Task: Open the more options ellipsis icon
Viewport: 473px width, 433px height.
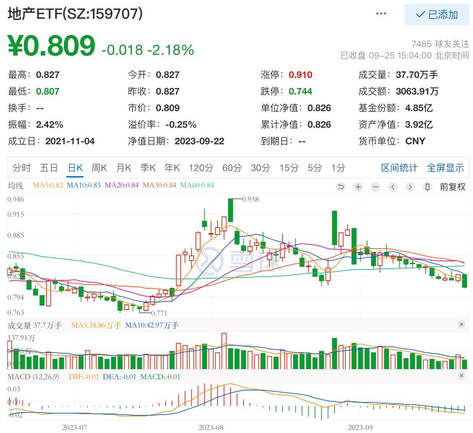Action: point(381,14)
